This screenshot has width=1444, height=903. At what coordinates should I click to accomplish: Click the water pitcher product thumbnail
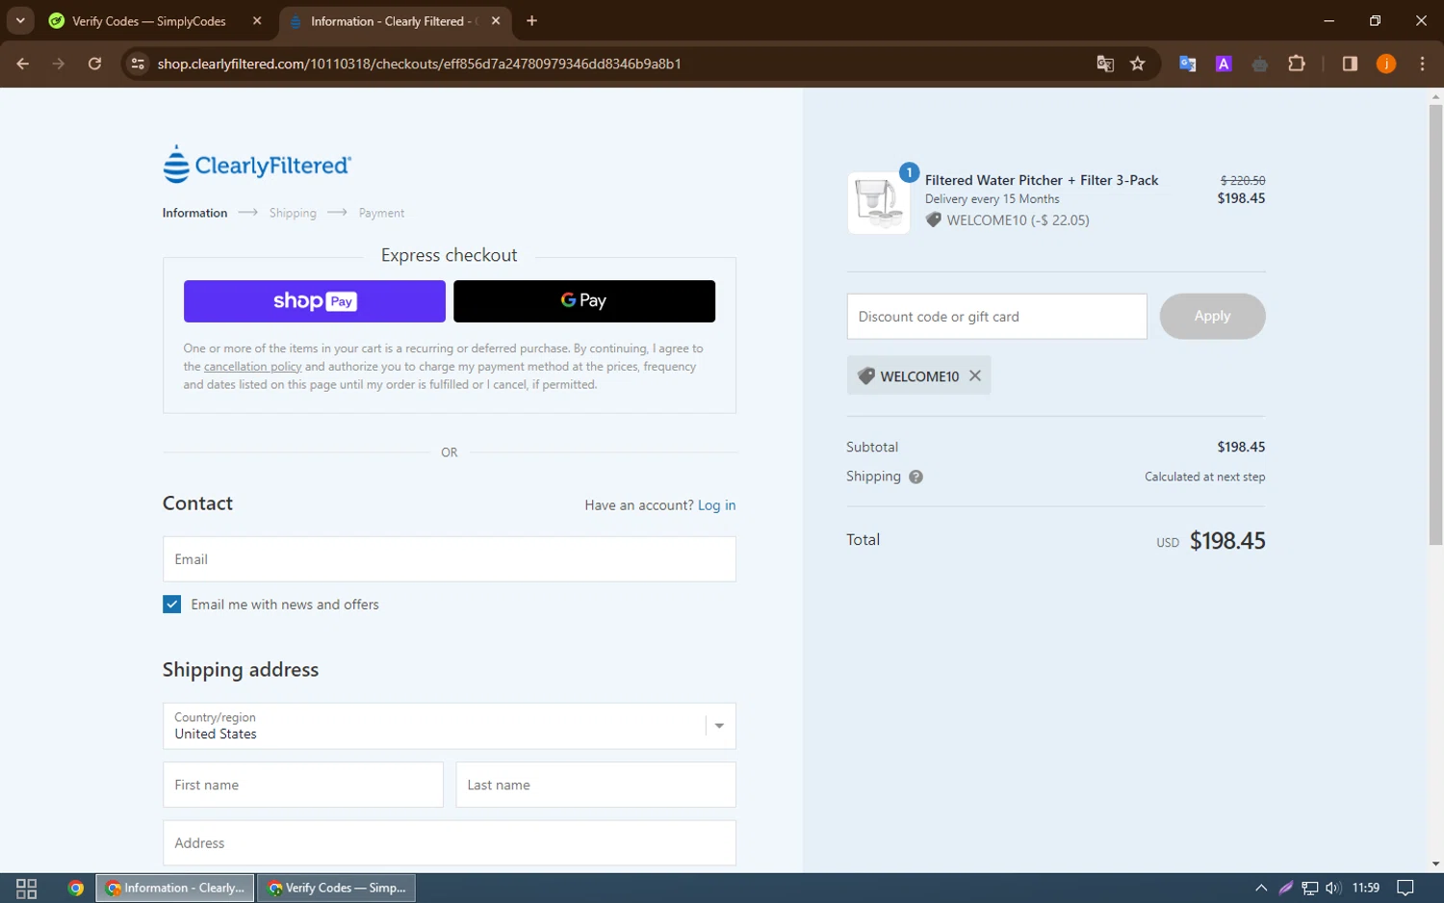pyautogui.click(x=878, y=203)
